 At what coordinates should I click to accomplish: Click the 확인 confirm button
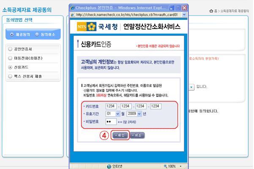[x=120, y=135]
